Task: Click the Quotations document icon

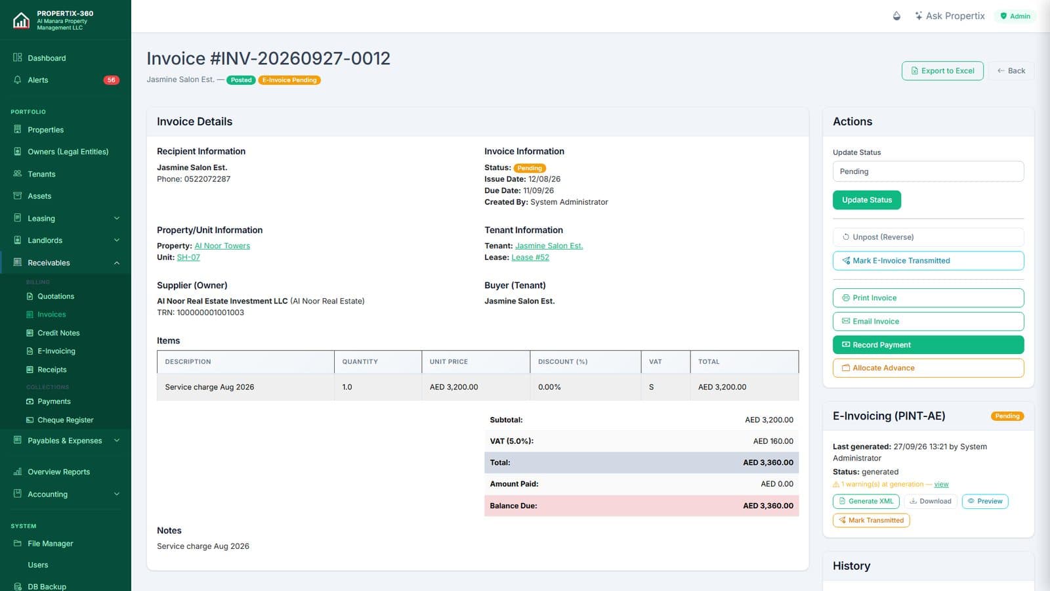Action: point(30,296)
